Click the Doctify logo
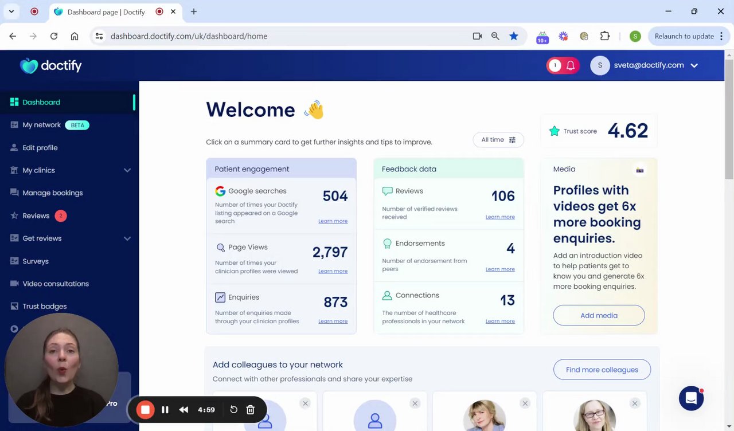 (x=51, y=66)
